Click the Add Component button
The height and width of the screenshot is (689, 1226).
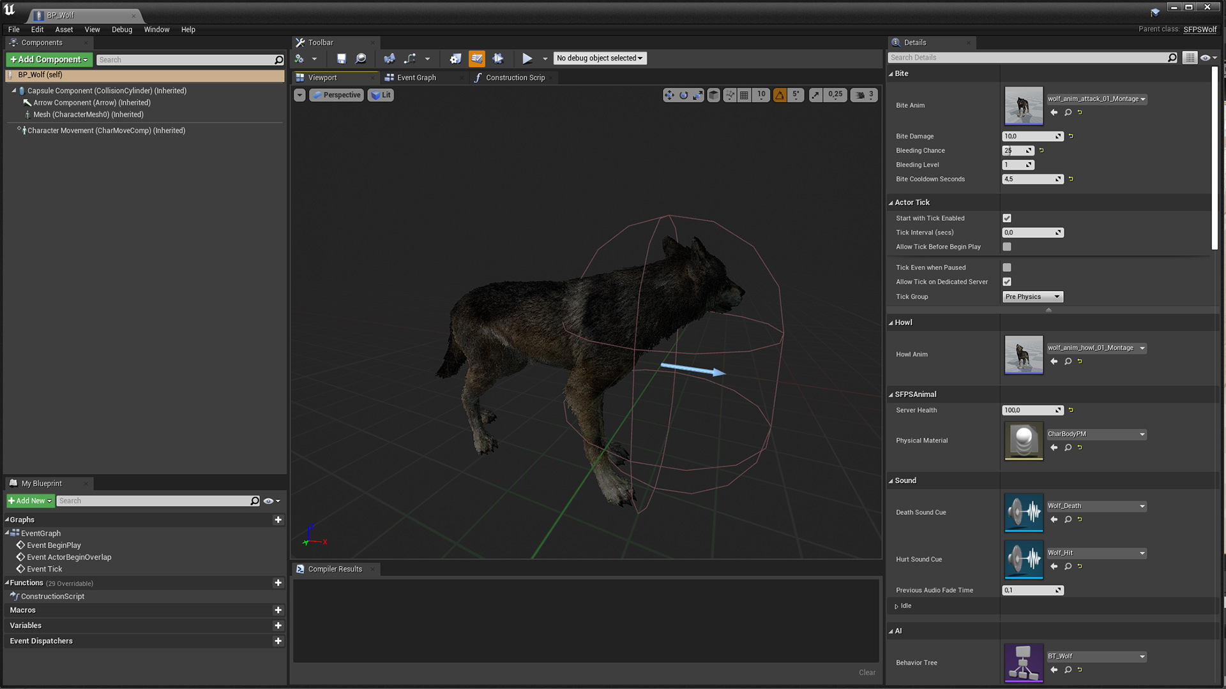49,59
